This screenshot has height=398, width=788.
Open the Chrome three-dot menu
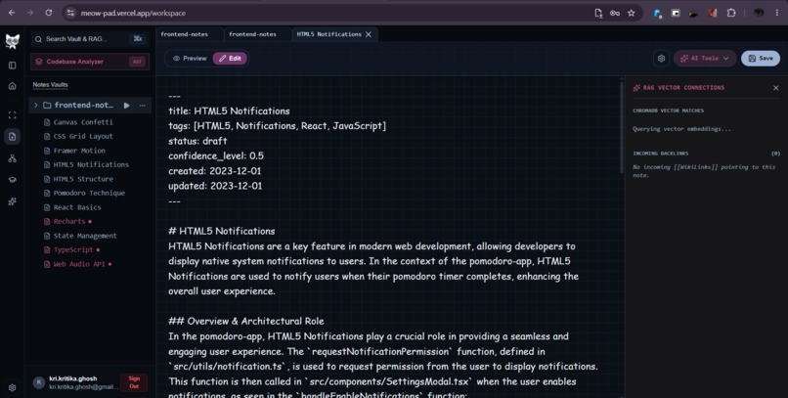[x=777, y=13]
